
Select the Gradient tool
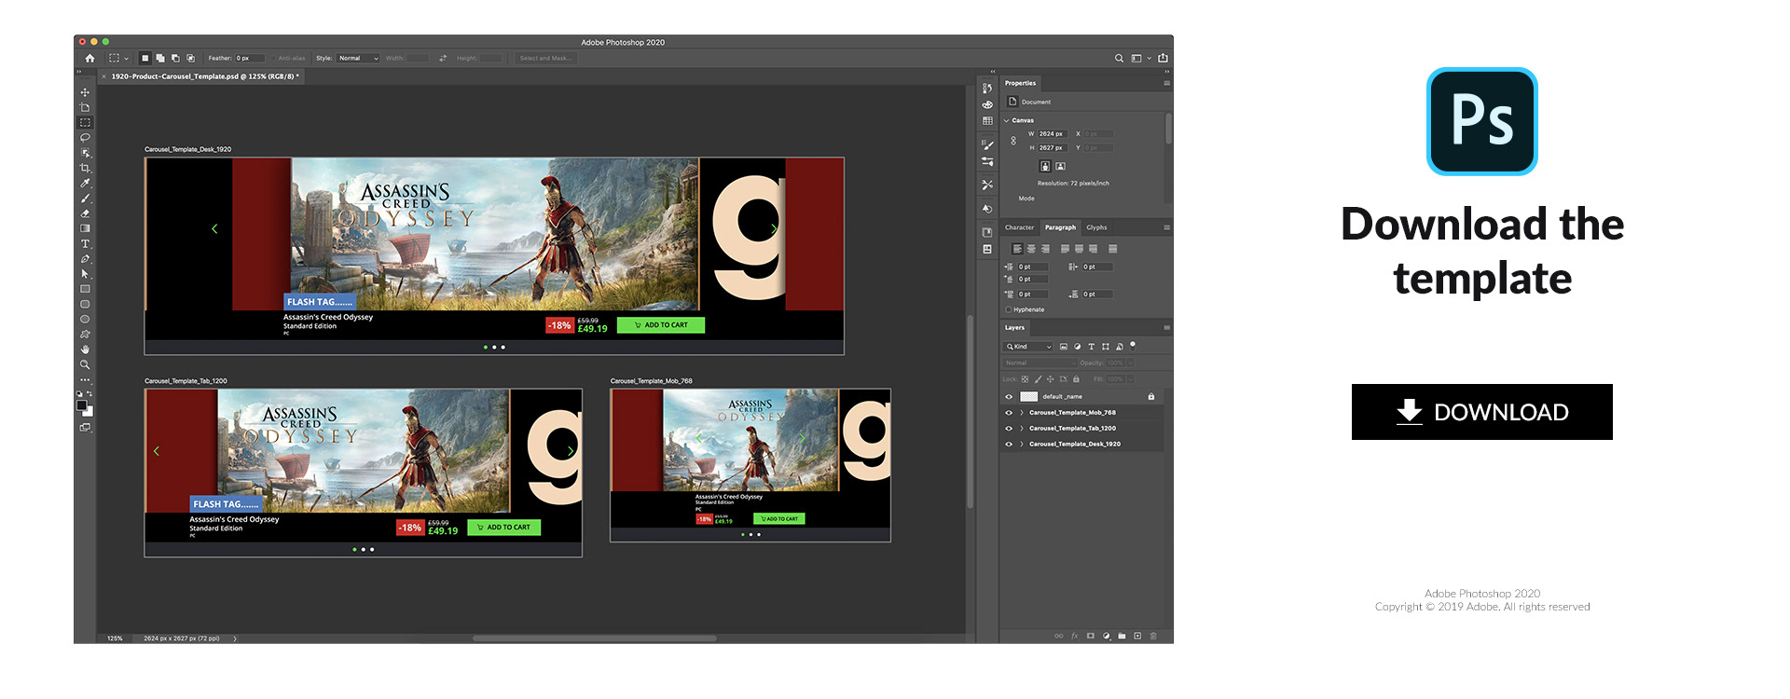tap(85, 228)
